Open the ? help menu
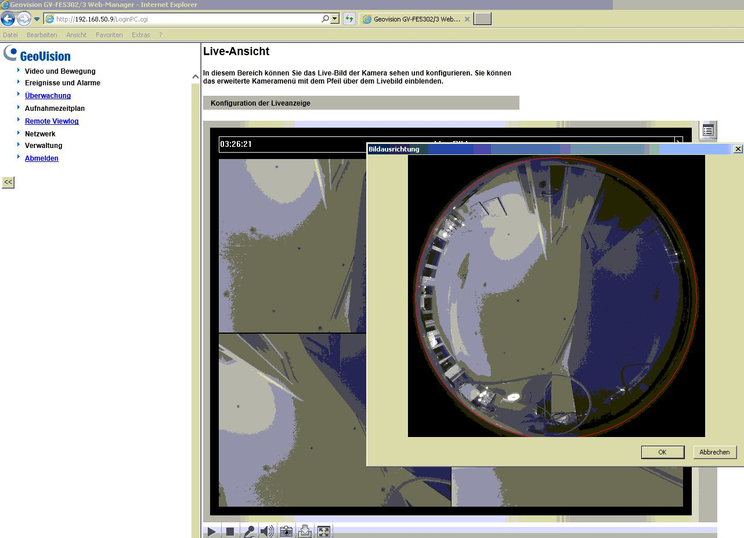 point(161,35)
